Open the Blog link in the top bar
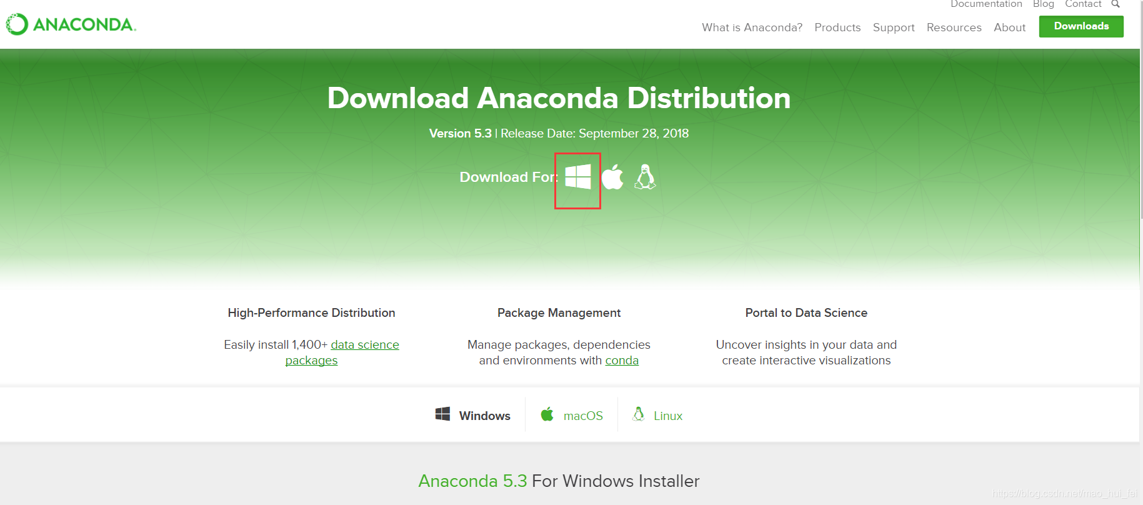This screenshot has width=1143, height=505. tap(1043, 4)
